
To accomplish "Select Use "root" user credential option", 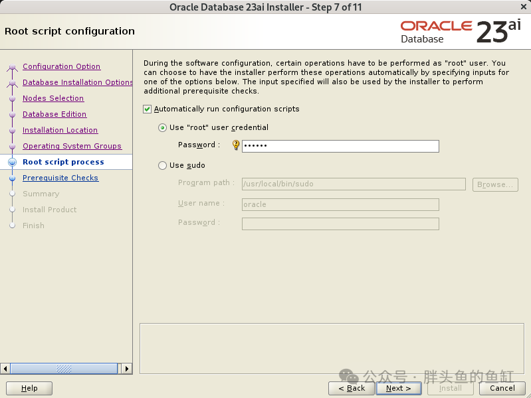I will [163, 128].
